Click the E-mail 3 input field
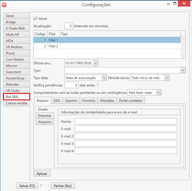 click(126, 143)
